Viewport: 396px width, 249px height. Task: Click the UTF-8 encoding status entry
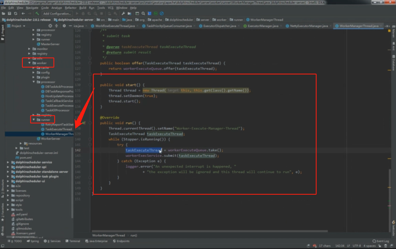coord(357,246)
